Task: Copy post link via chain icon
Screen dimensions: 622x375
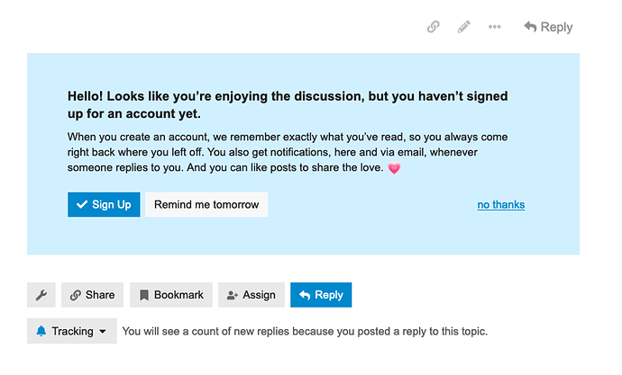Action: (434, 27)
